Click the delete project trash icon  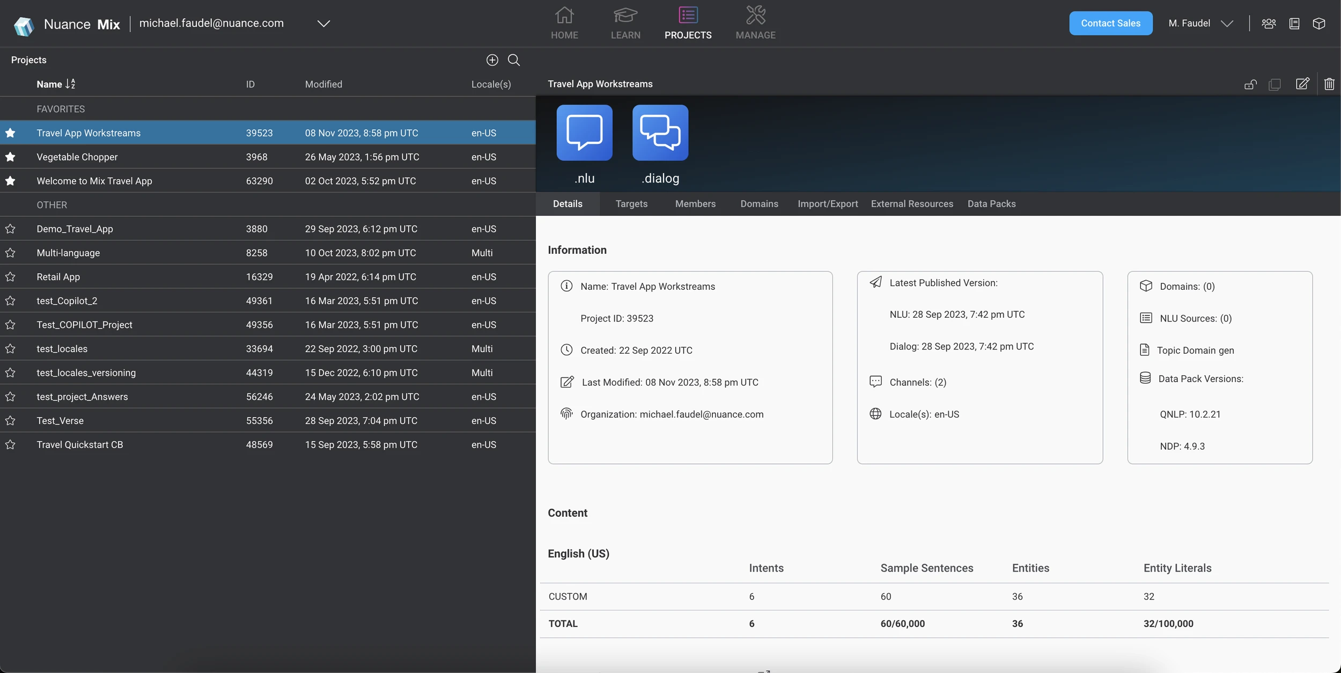coord(1329,84)
